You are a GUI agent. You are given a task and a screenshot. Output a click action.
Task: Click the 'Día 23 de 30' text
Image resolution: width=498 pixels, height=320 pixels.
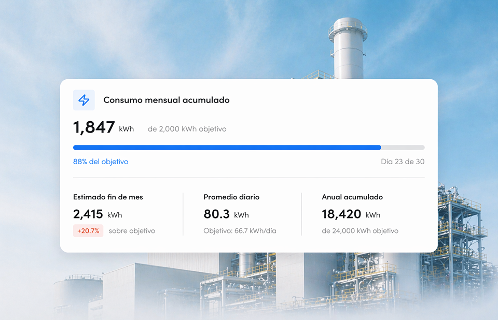tap(403, 162)
